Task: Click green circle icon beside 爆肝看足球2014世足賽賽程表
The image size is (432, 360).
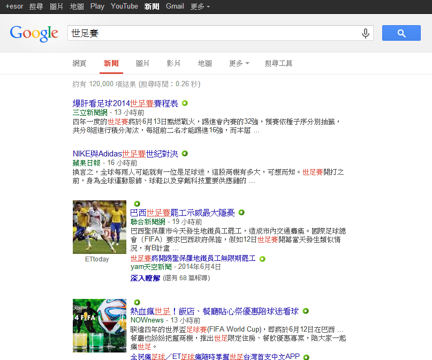Action: point(185,103)
